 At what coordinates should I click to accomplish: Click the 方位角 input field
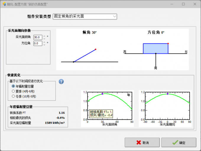[38, 43]
